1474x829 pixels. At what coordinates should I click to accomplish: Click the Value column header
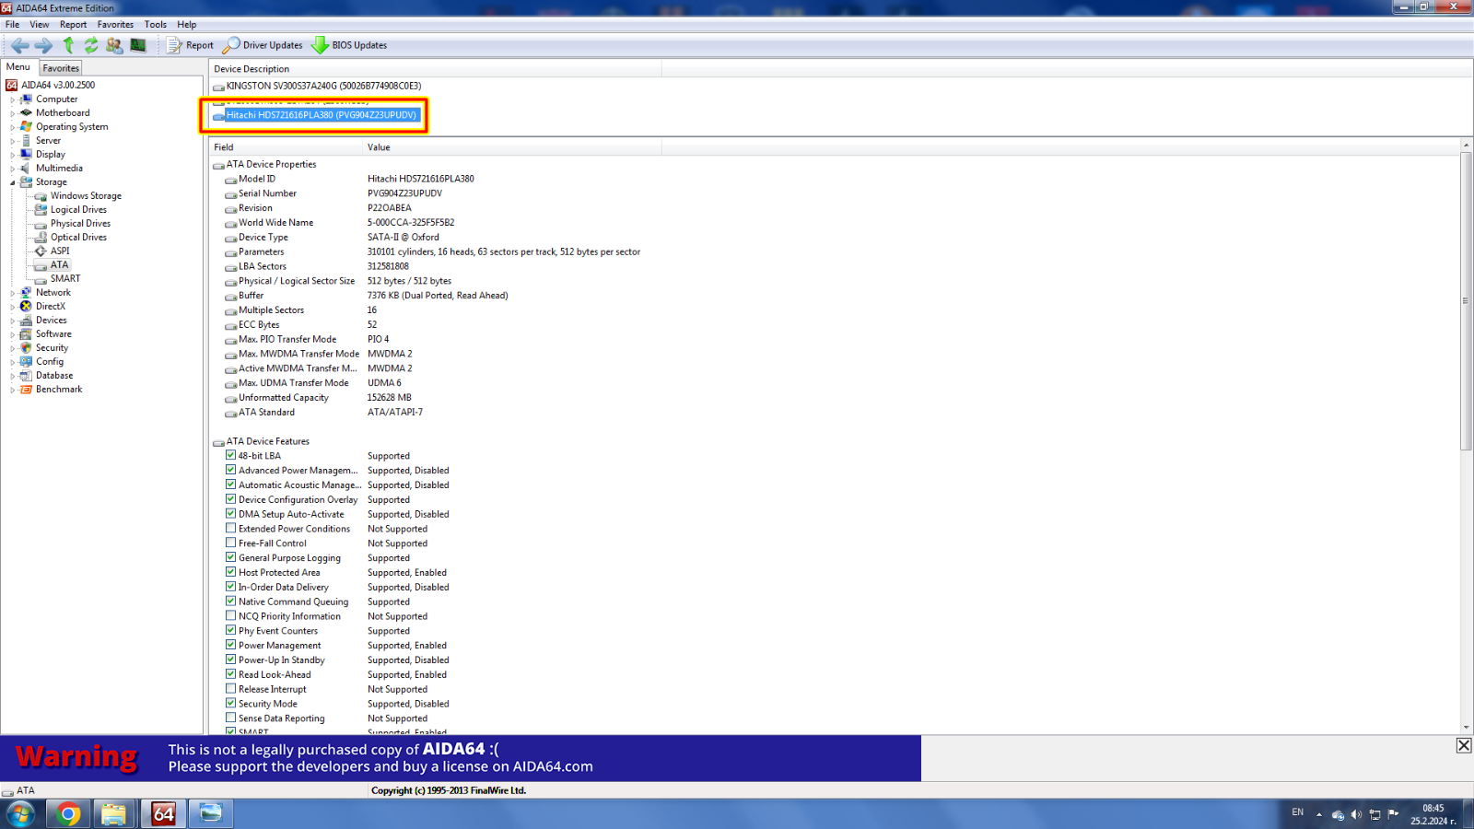point(512,147)
